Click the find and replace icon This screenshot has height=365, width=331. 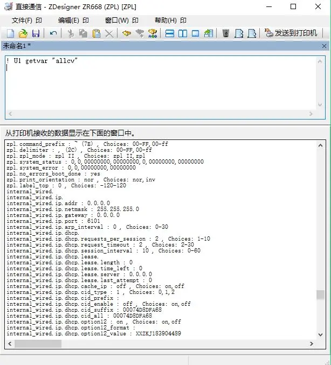pos(153,33)
